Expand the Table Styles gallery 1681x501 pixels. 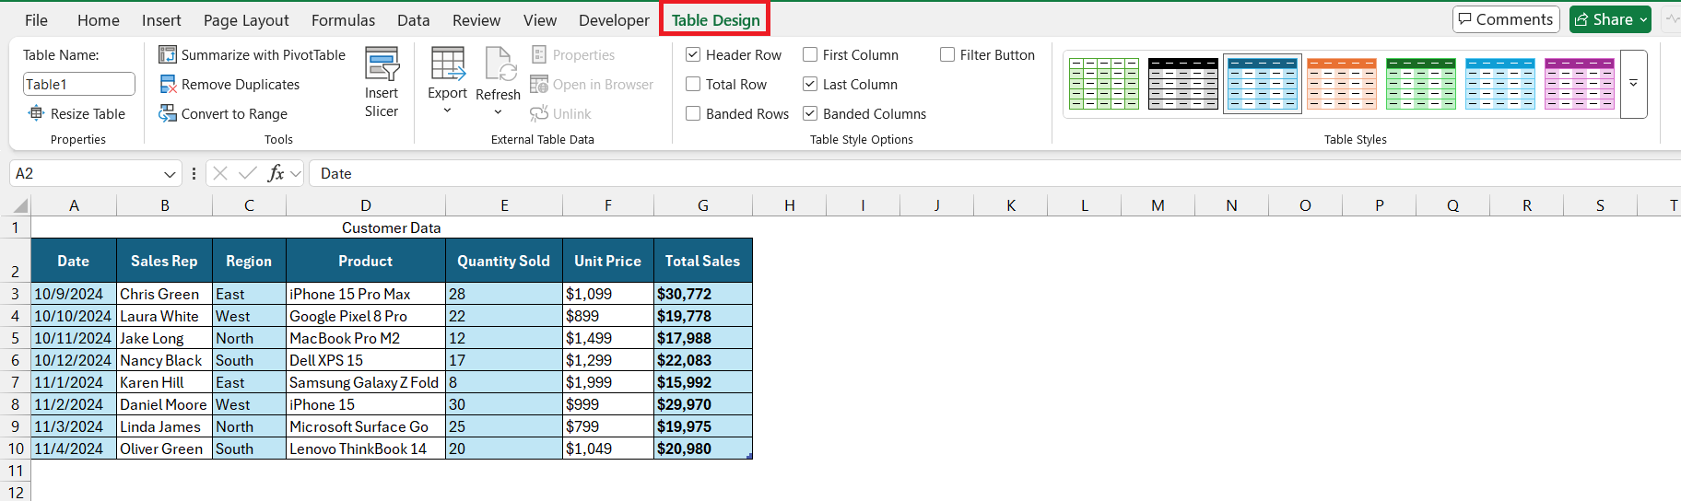pos(1633,84)
